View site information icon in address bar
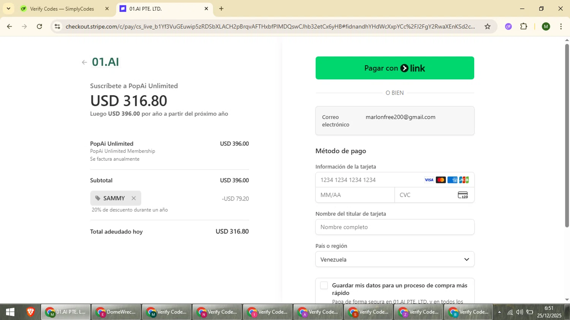Screen dimensions: 570x320 [x=57, y=26]
